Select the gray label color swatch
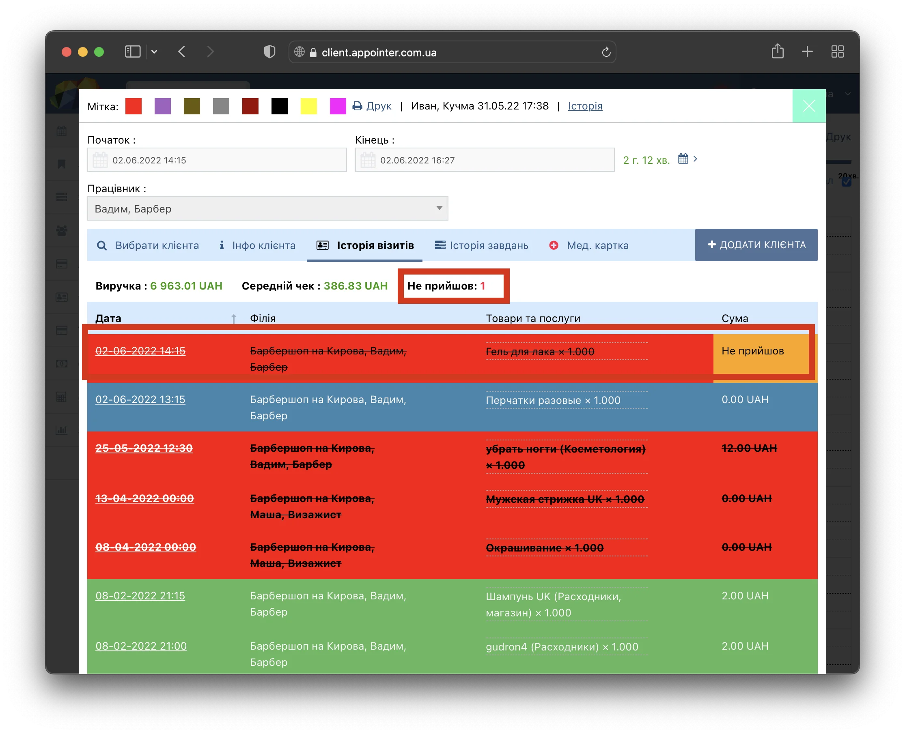 pyautogui.click(x=221, y=106)
